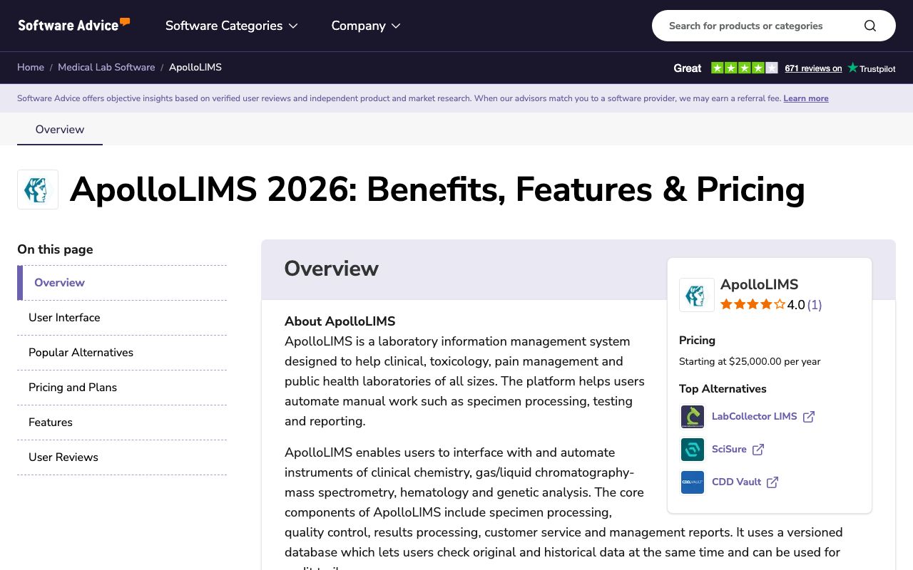Expand the Software Categories menu
The width and height of the screenshot is (913, 570).
coord(232,26)
